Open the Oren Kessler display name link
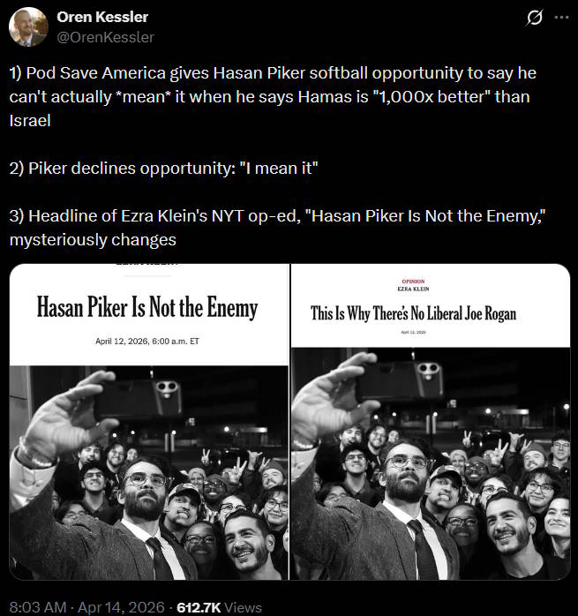 (102, 17)
